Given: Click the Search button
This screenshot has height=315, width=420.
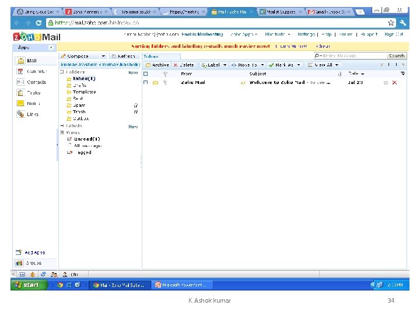Looking at the screenshot, I should click(x=397, y=56).
